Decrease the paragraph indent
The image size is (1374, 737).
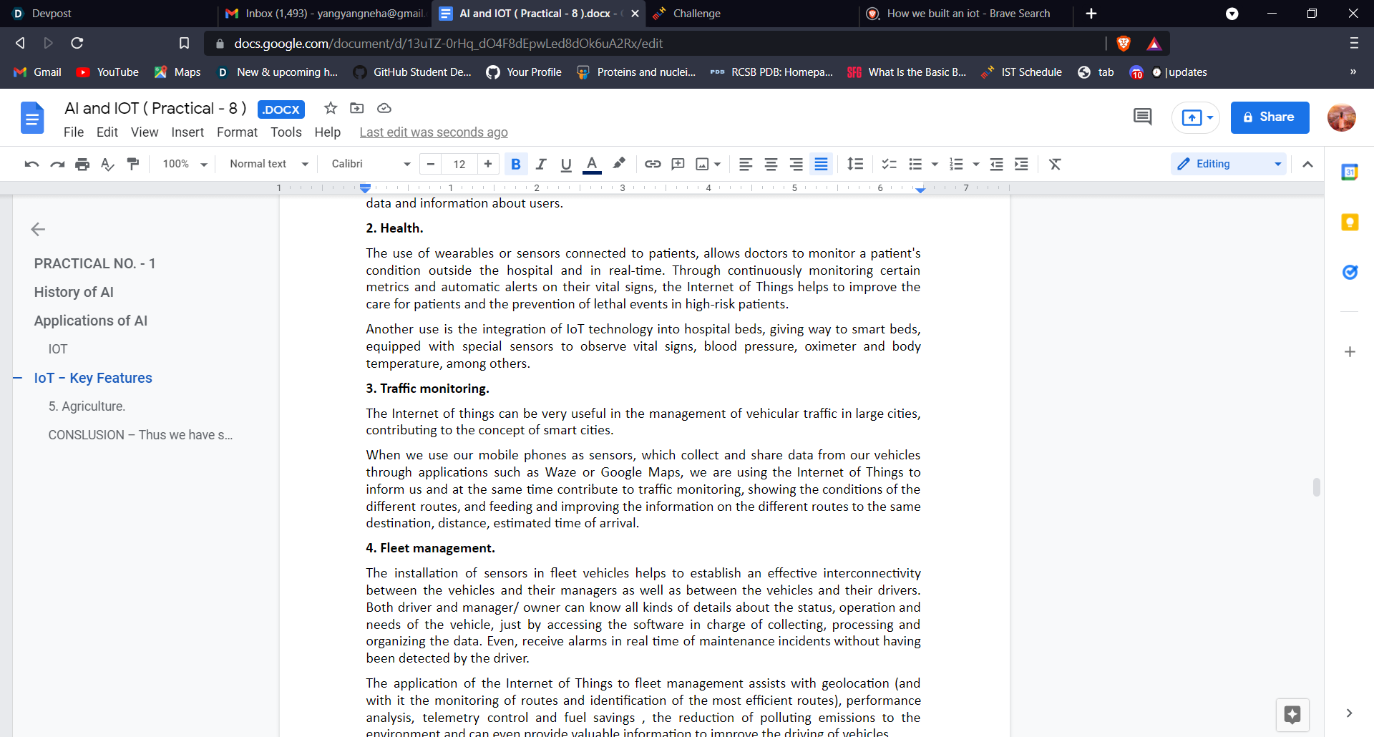pyautogui.click(x=996, y=164)
